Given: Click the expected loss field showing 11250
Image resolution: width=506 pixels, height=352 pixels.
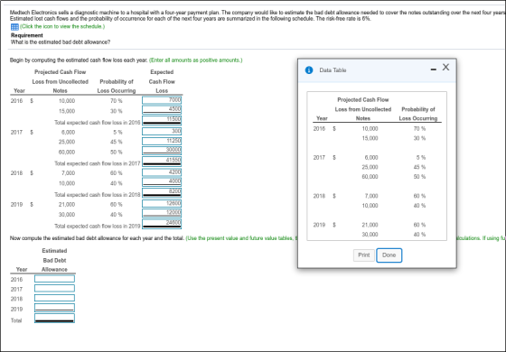Looking at the screenshot, I should pyautogui.click(x=162, y=141).
